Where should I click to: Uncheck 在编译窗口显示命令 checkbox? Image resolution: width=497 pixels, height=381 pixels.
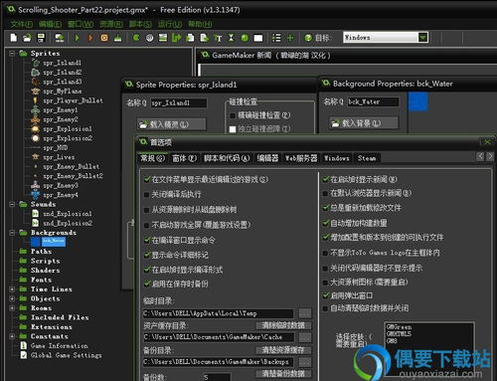tap(147, 240)
